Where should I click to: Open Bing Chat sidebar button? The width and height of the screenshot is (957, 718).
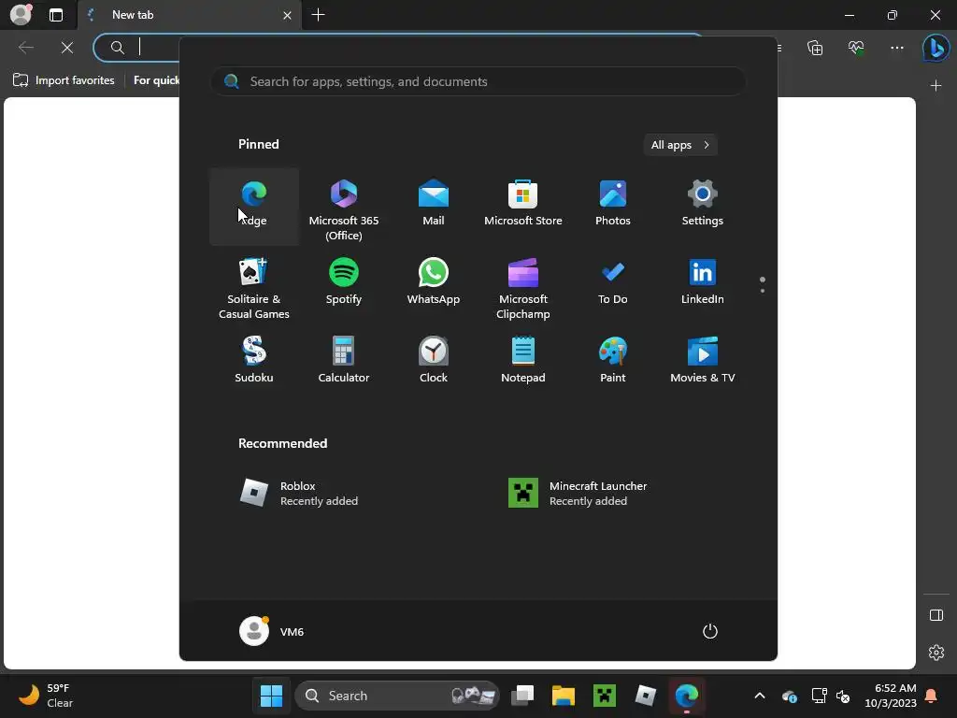coord(935,48)
